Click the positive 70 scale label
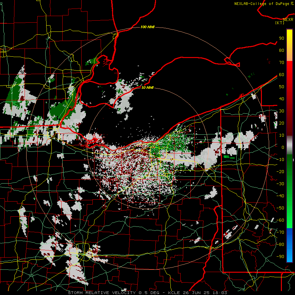 pyautogui.click(x=282, y=62)
